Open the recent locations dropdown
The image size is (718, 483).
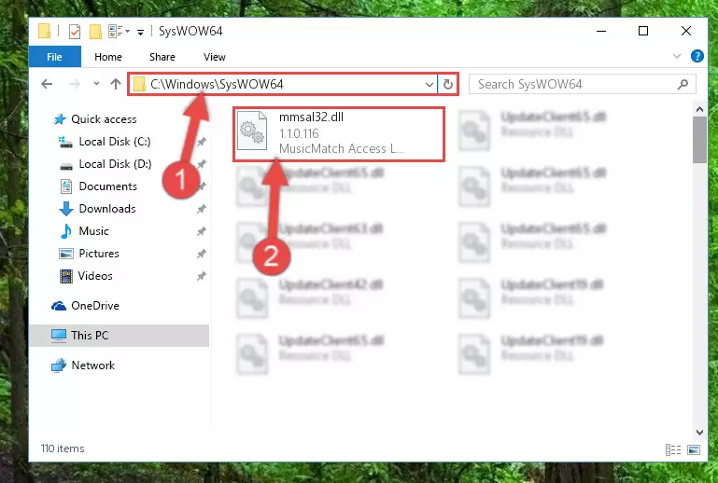(x=96, y=84)
